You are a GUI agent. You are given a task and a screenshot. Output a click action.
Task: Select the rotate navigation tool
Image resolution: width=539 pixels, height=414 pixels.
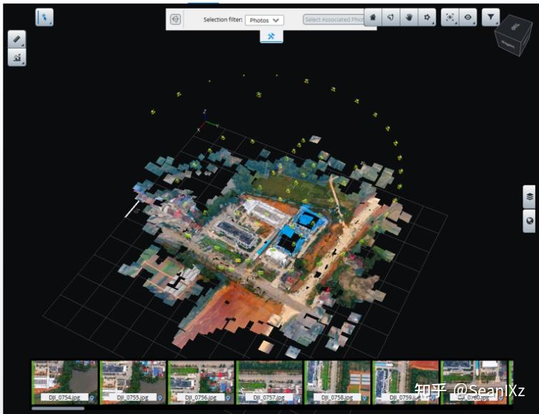pos(391,17)
